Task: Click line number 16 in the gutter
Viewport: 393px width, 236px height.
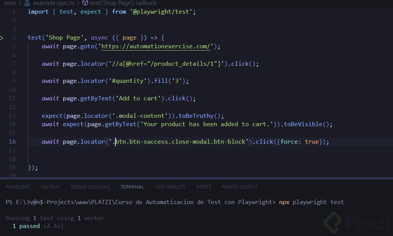Action: [x=12, y=142]
